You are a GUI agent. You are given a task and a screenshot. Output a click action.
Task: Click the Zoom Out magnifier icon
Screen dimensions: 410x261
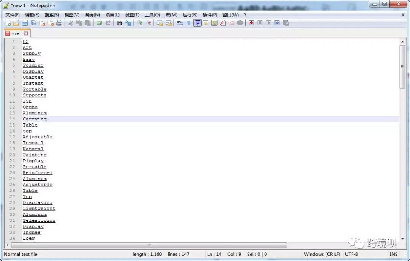(x=148, y=23)
